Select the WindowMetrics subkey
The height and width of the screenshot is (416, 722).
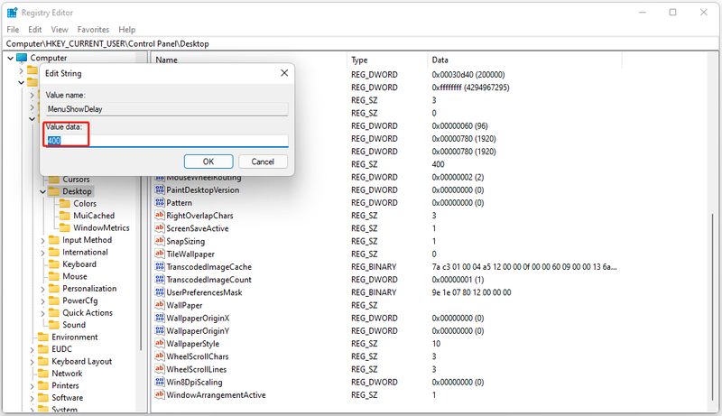pyautogui.click(x=101, y=227)
